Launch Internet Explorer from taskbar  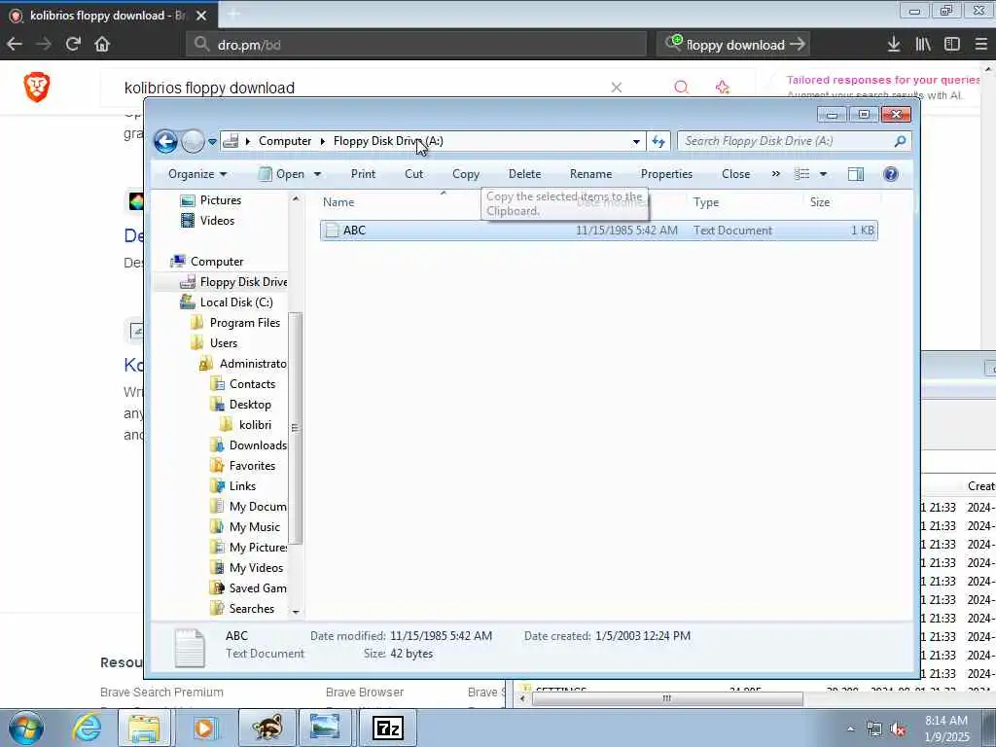[87, 728]
